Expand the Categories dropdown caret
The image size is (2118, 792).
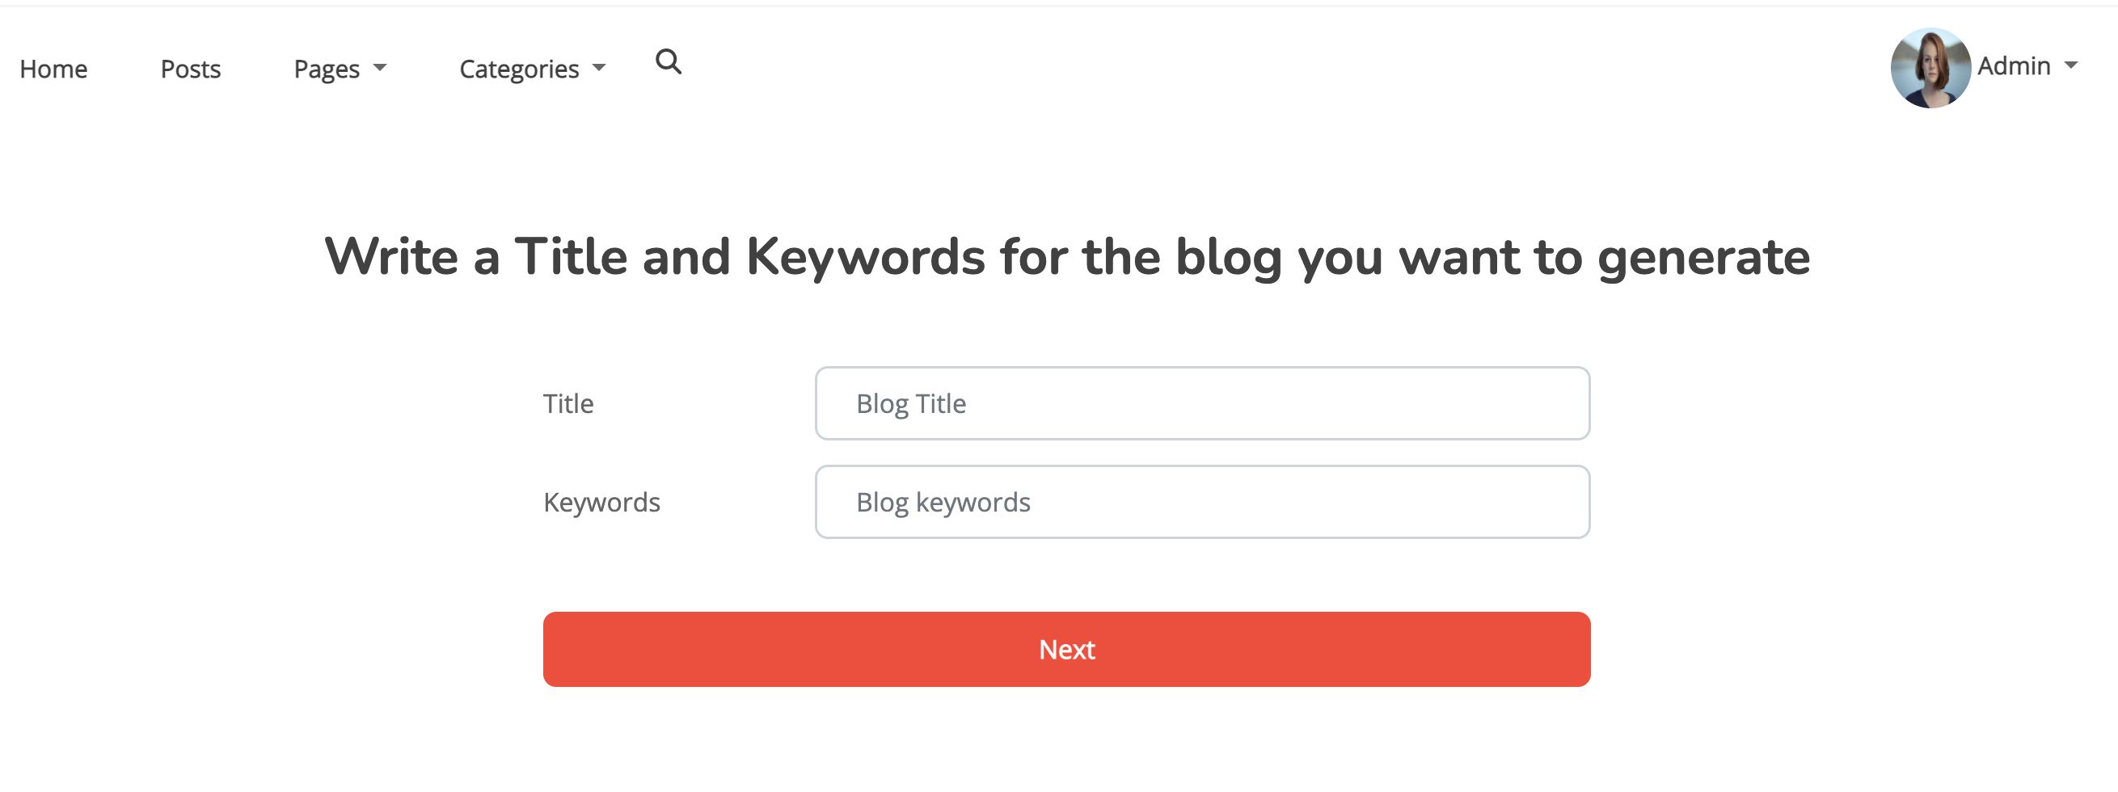[599, 67]
